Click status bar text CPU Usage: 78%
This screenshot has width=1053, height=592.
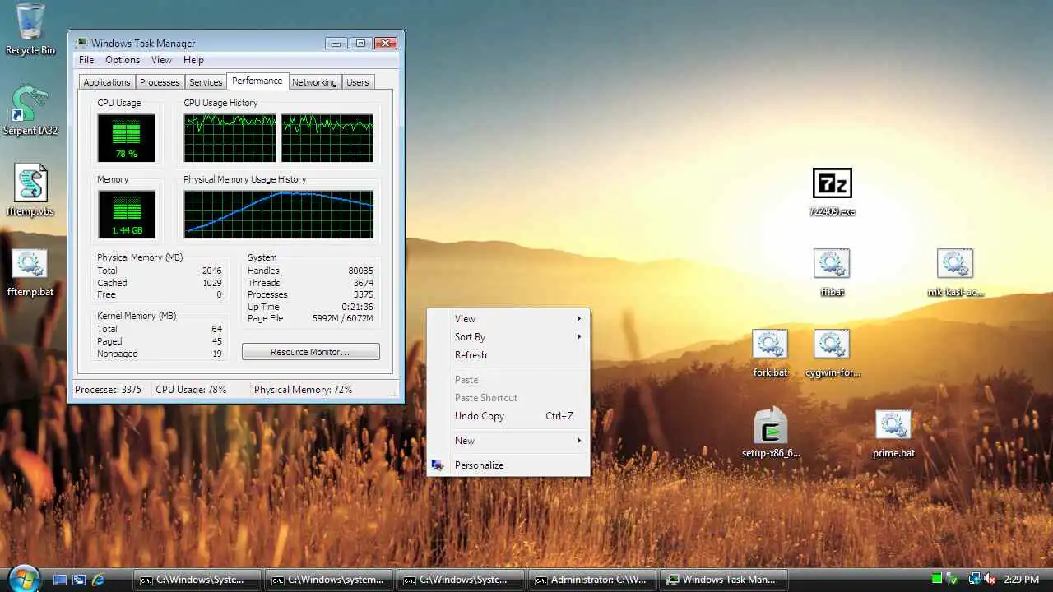pyautogui.click(x=191, y=390)
